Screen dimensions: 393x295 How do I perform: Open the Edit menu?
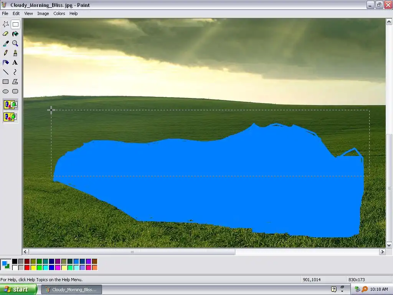pyautogui.click(x=16, y=13)
